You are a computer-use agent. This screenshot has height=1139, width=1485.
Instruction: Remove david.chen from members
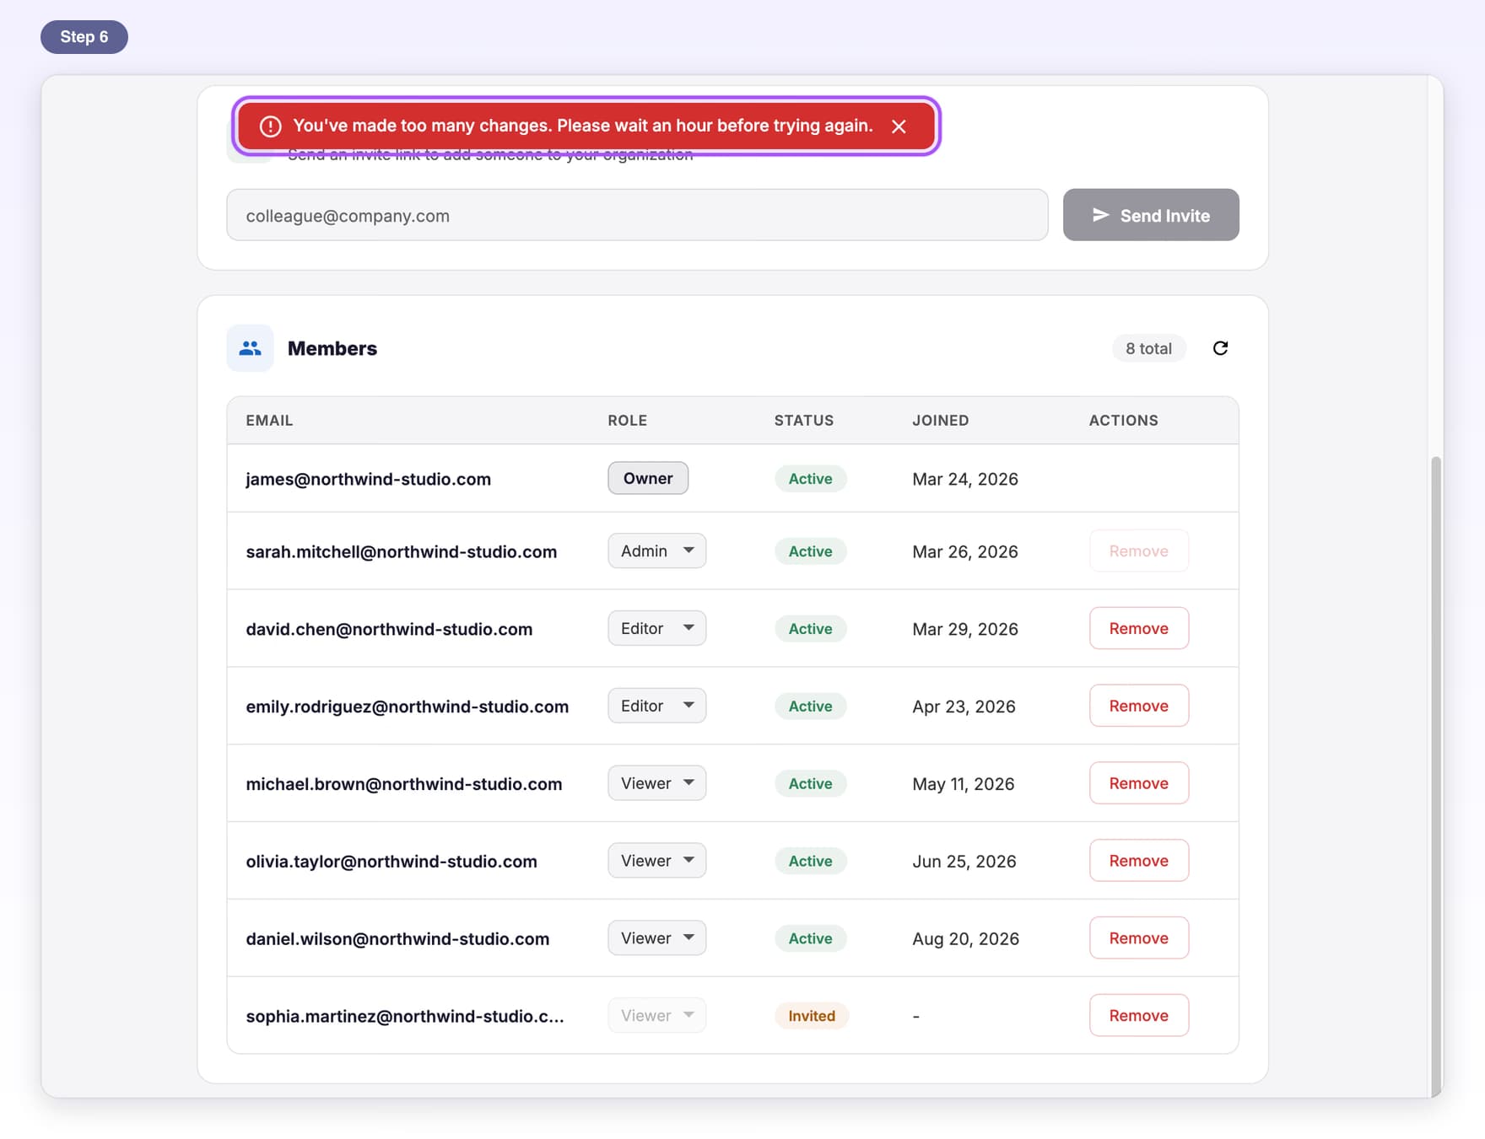(1139, 628)
